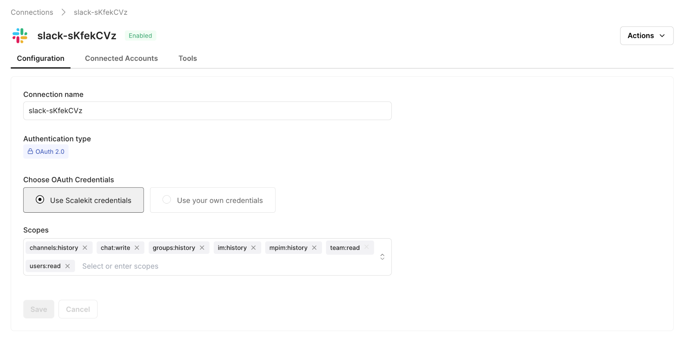Click the Save button
Screen dimensions: 689x357
click(39, 309)
